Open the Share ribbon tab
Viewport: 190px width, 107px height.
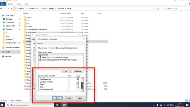[18, 4]
